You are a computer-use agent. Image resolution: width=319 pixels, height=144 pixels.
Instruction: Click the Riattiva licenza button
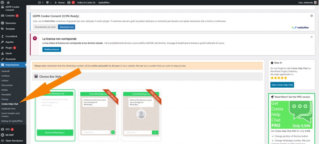[x=52, y=49]
